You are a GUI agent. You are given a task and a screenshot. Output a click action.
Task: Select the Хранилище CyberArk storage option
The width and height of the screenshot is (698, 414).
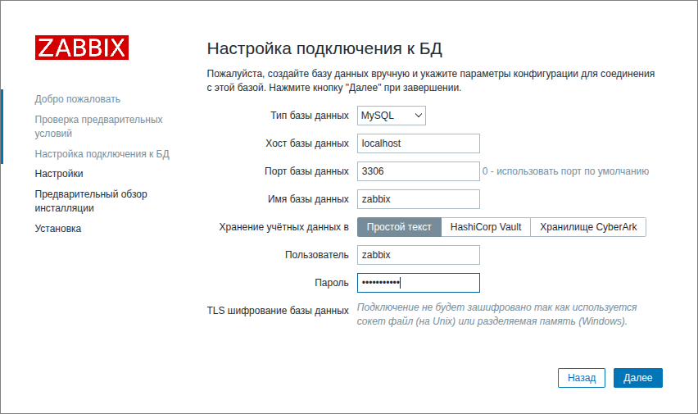click(x=588, y=227)
